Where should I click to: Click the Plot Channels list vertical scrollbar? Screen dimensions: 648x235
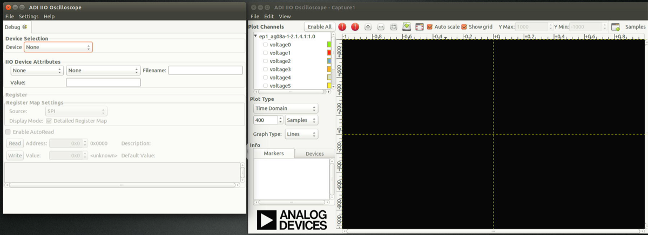click(333, 60)
